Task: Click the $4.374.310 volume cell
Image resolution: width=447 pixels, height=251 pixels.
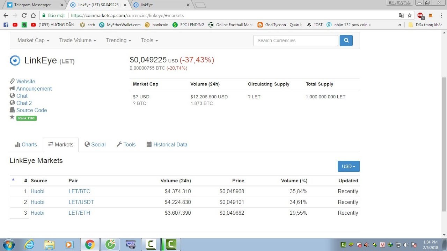Action: click(x=178, y=191)
